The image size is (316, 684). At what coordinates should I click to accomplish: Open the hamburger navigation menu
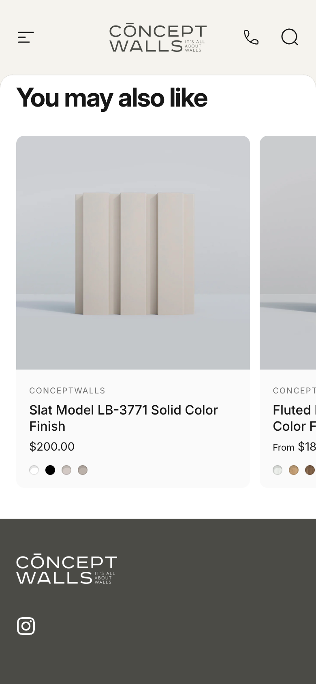point(26,37)
